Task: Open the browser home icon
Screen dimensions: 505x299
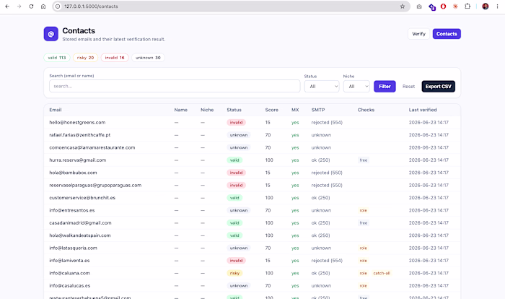Action: point(43,6)
